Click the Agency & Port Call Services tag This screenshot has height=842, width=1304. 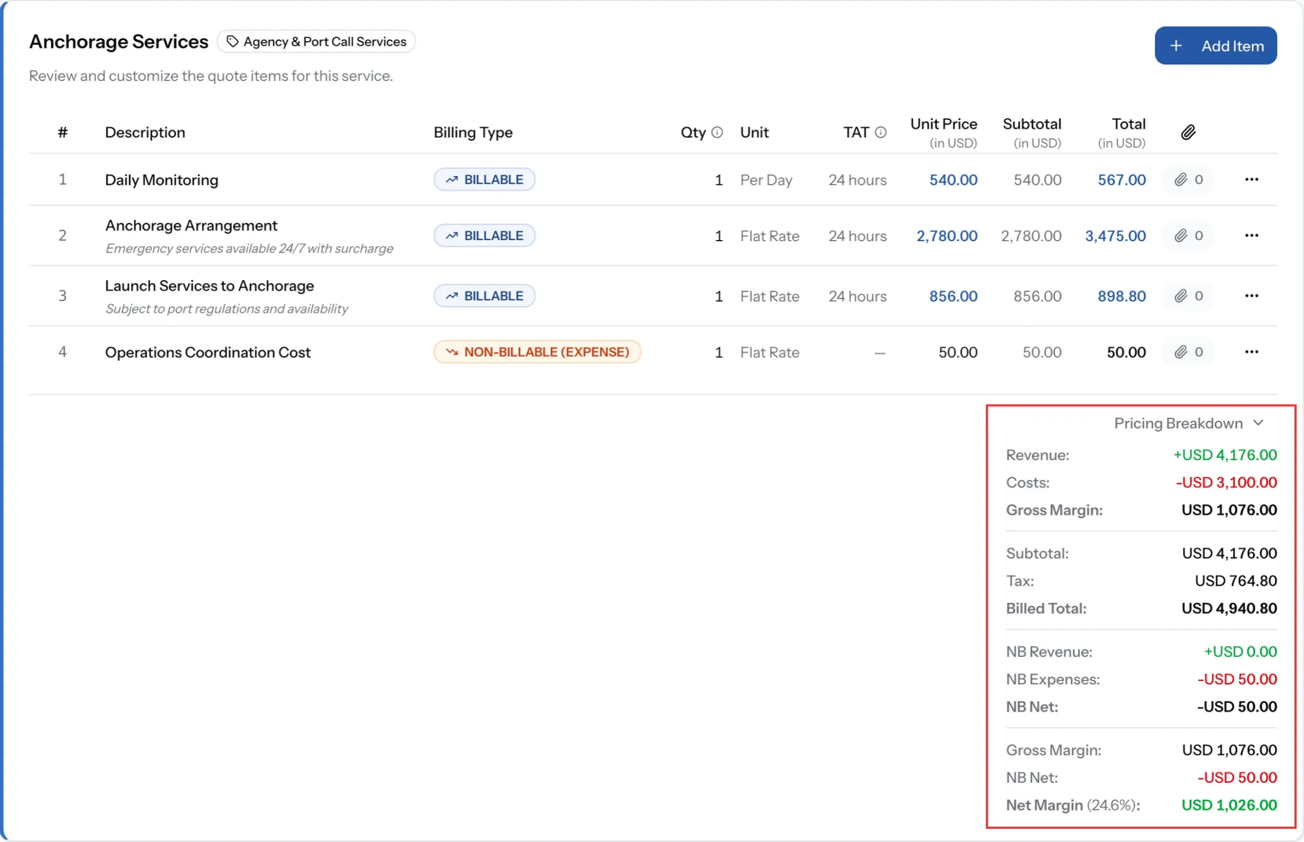[316, 42]
